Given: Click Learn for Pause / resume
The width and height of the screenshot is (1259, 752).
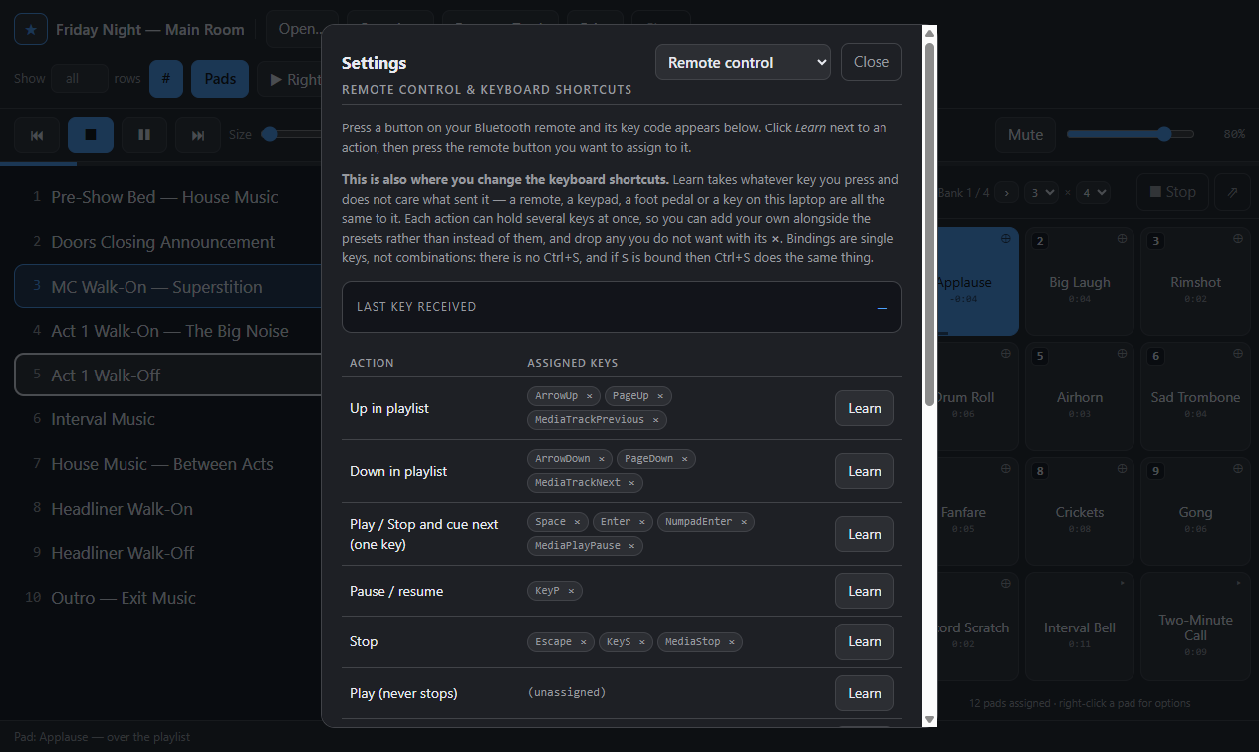Looking at the screenshot, I should pyautogui.click(x=865, y=591).
